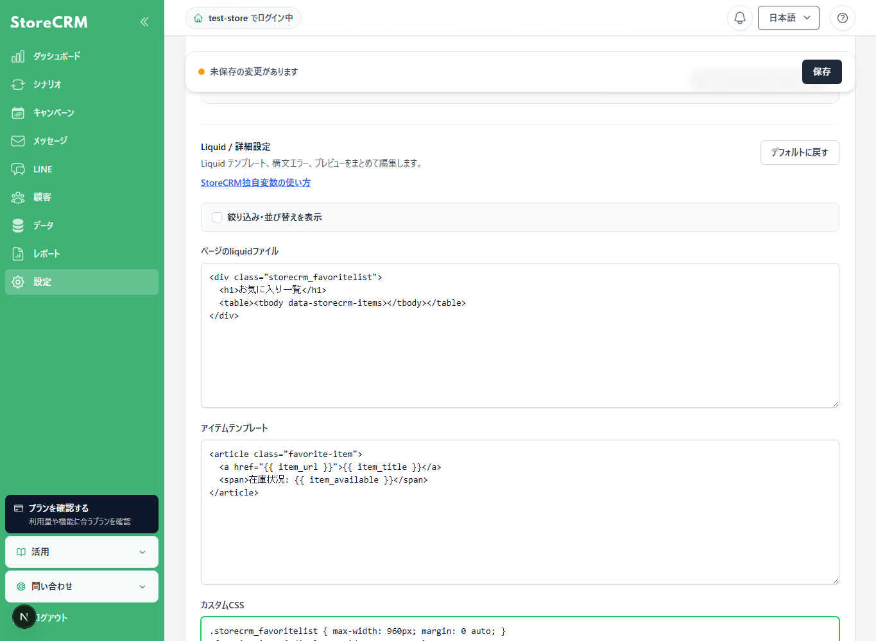Image resolution: width=876 pixels, height=641 pixels.
Task: Open notifications via the bell icon
Action: tap(739, 18)
